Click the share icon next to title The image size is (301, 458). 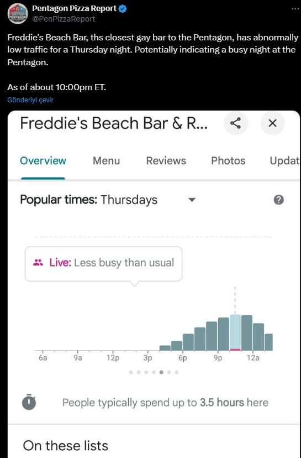pos(236,123)
